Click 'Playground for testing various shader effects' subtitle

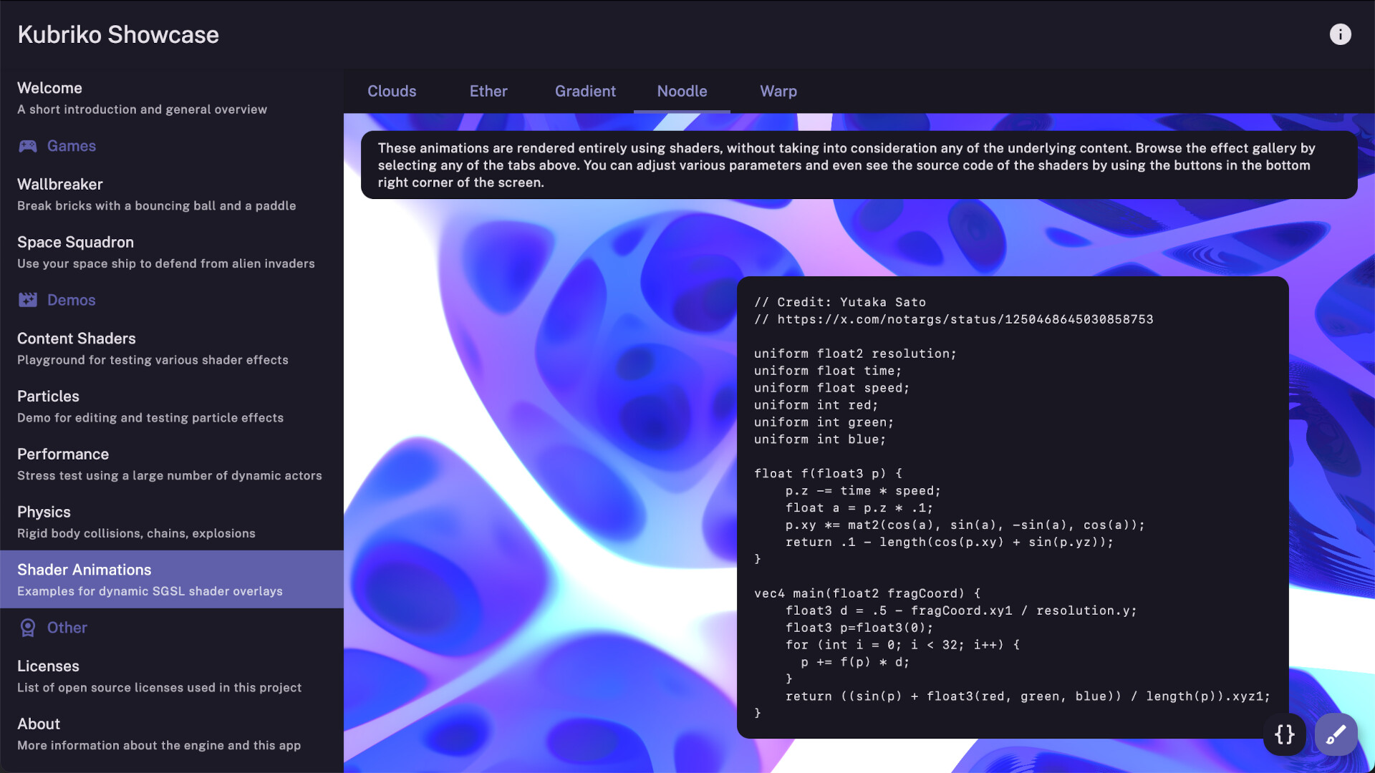coord(153,360)
